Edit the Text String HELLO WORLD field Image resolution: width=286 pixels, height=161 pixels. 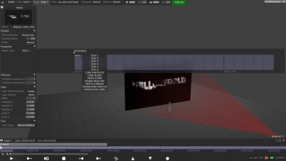click(x=26, y=125)
